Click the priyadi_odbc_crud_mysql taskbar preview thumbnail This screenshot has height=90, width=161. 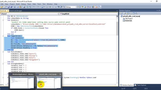(x=49, y=83)
